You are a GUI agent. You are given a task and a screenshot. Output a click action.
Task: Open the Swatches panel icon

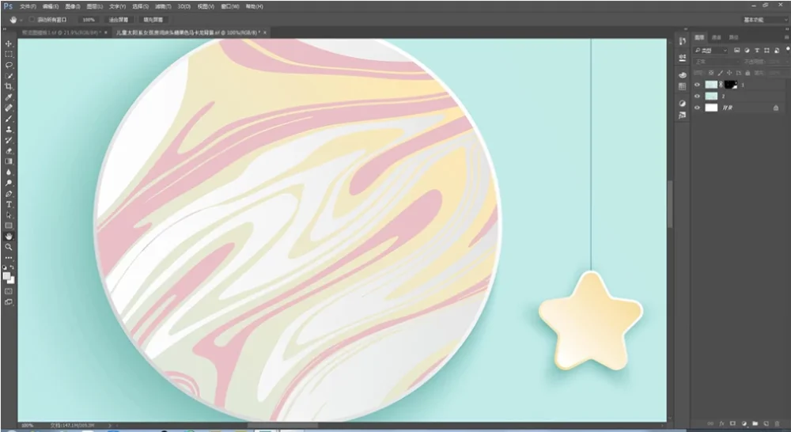click(682, 86)
